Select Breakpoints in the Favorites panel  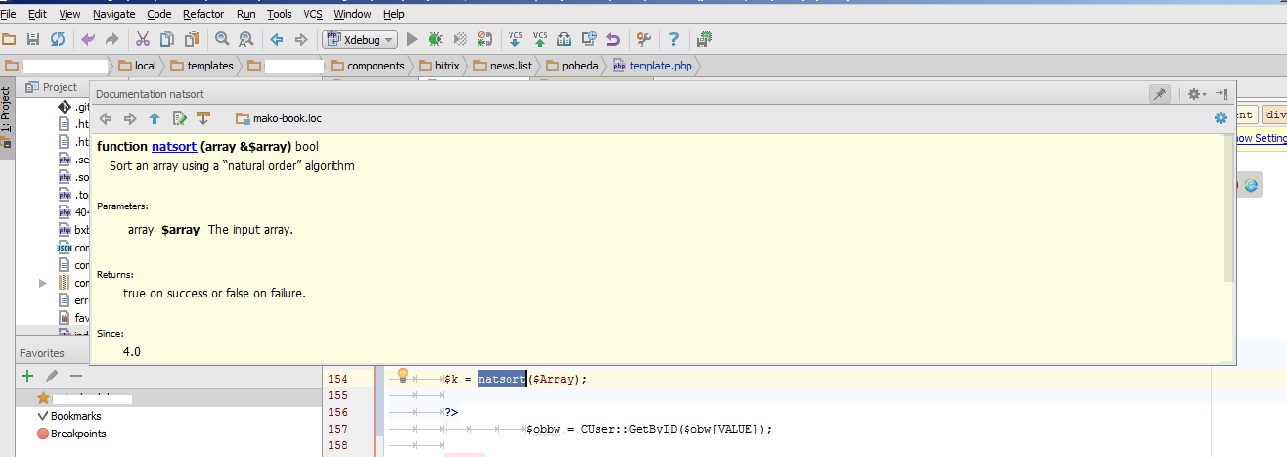[x=77, y=434]
